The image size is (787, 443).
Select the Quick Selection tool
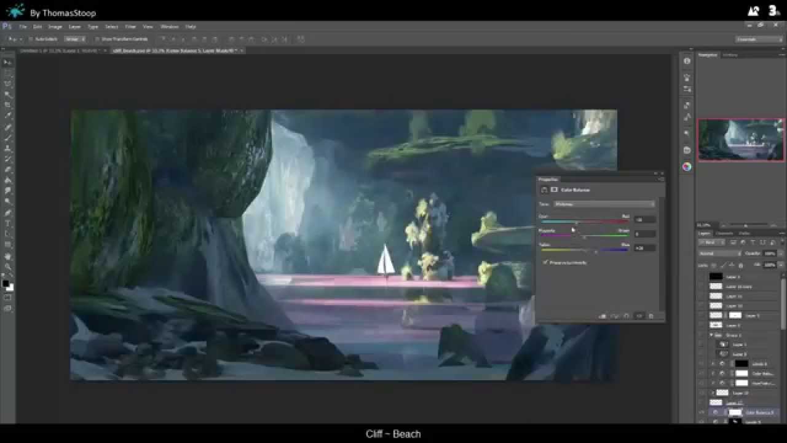click(x=7, y=94)
